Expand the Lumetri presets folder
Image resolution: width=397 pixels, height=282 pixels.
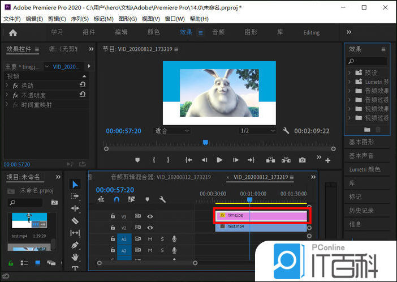click(350, 82)
